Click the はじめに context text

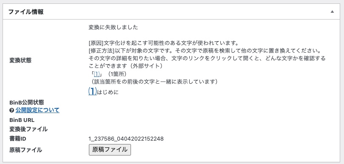click(x=108, y=92)
